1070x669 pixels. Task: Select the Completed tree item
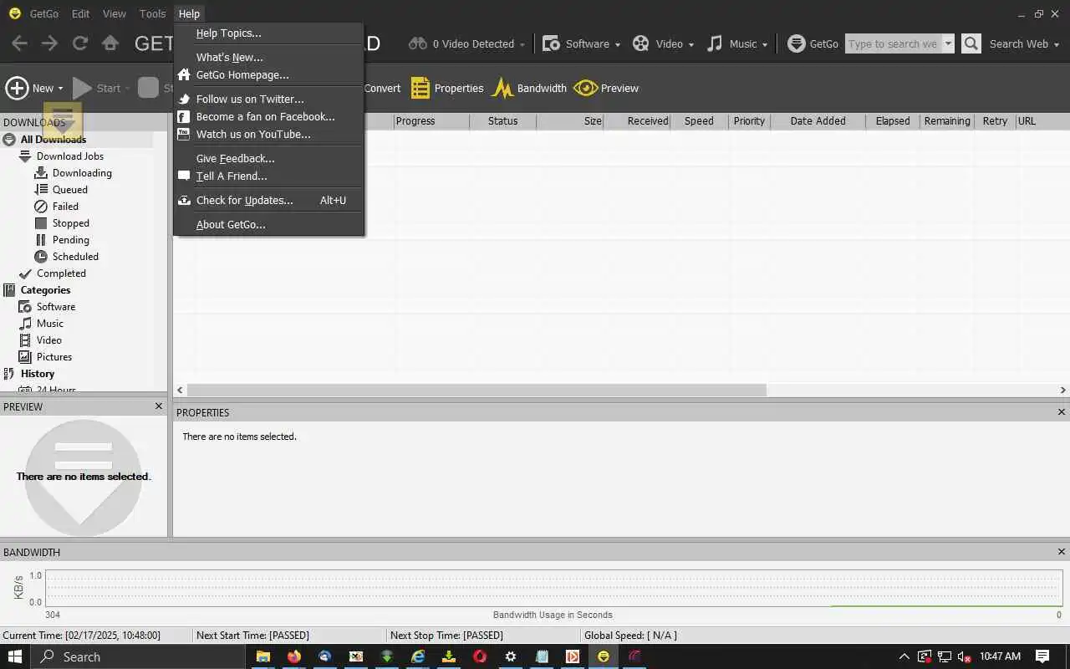[x=61, y=273]
